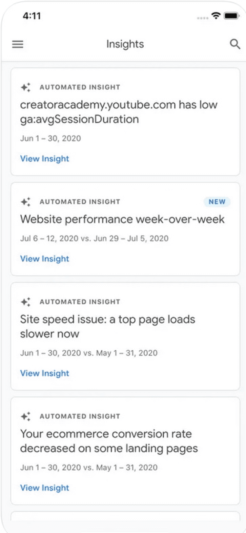Click sparkle icon on avgSessionDuration insight card
246x533 pixels.
coord(26,87)
